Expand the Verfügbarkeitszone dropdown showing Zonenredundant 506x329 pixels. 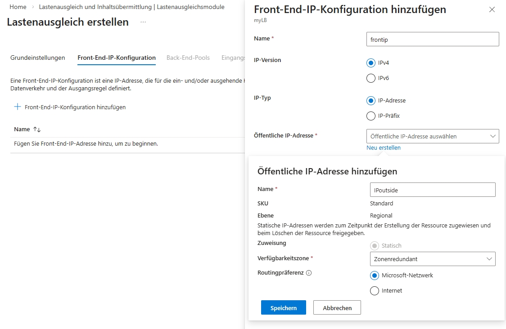[x=432, y=259]
